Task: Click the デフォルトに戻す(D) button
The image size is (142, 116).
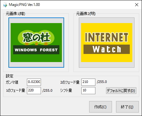Action: (121, 91)
